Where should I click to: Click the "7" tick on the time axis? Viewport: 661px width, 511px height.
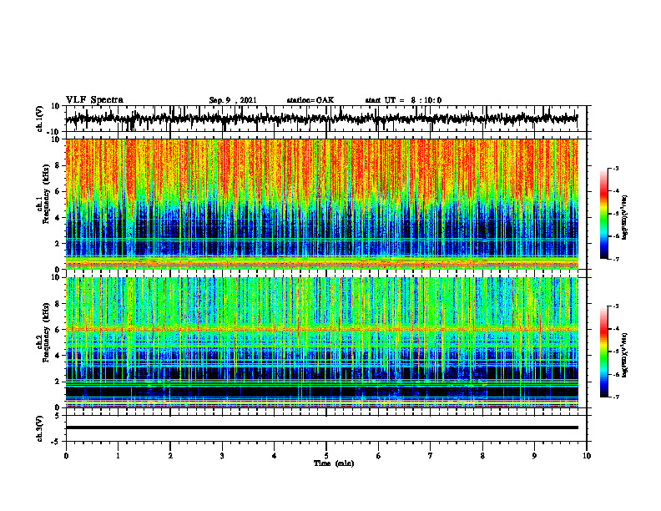[431, 456]
